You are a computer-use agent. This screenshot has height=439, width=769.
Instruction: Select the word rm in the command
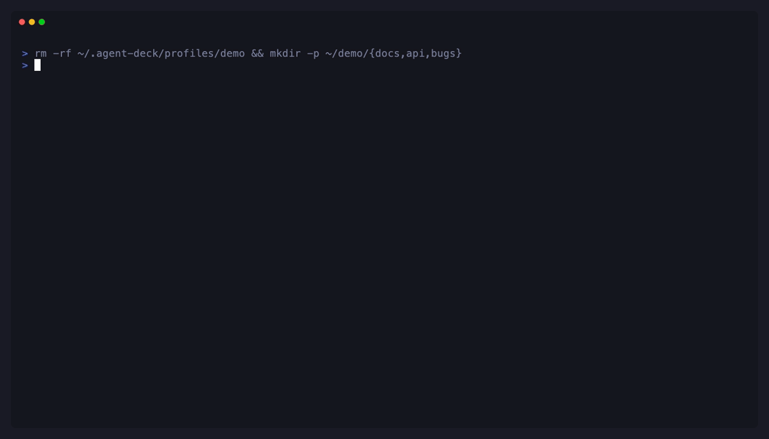point(41,53)
